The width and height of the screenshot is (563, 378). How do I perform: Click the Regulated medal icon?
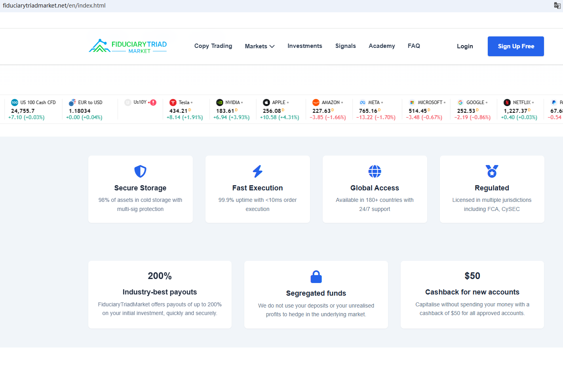tap(492, 171)
